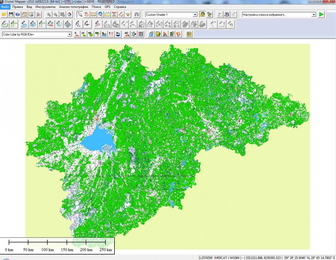Open the Анализ топографии menu
Image resolution: width=336 pixels, height=260 pixels.
tap(74, 7)
